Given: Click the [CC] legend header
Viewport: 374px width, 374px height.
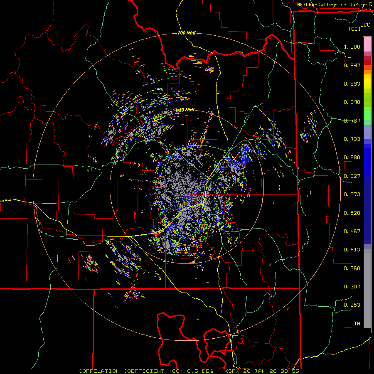Looking at the screenshot, I should click(x=354, y=29).
